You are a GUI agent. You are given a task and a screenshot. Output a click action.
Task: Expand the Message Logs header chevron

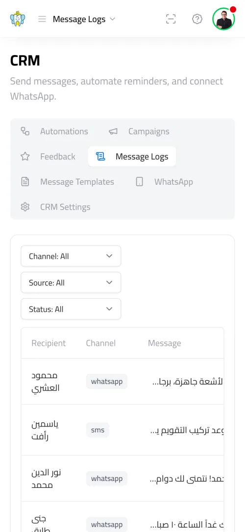113,19
